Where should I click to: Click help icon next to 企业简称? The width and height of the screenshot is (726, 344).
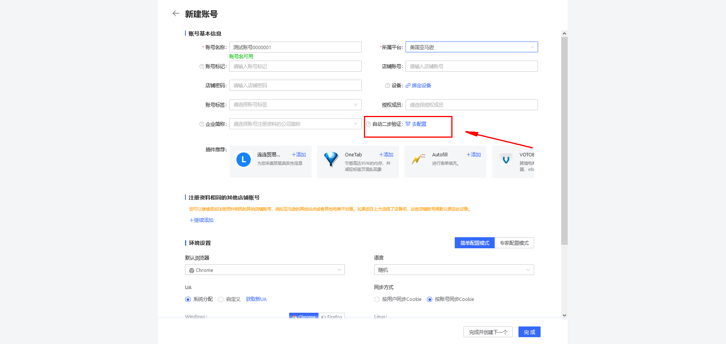pos(202,124)
